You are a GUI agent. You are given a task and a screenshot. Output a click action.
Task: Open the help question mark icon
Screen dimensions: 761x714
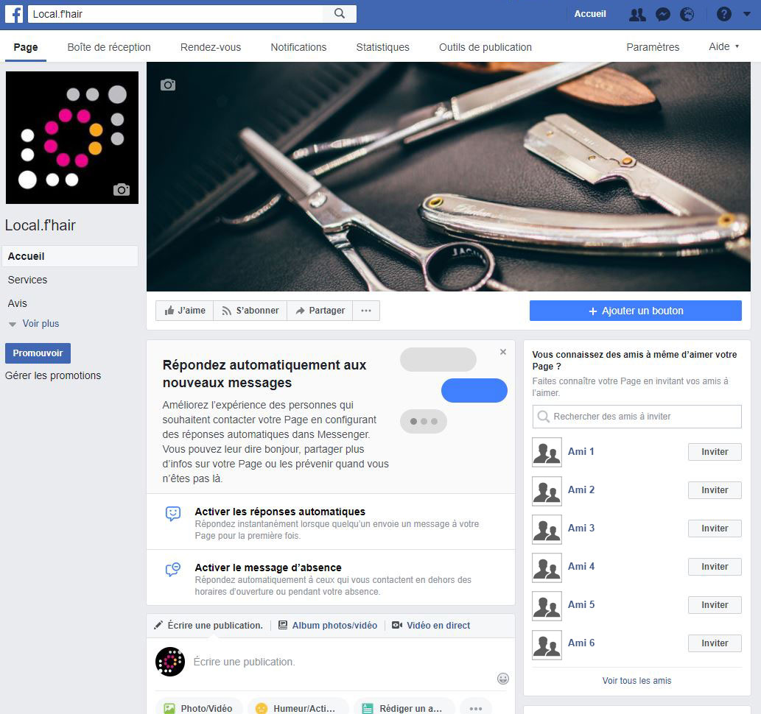coord(724,14)
